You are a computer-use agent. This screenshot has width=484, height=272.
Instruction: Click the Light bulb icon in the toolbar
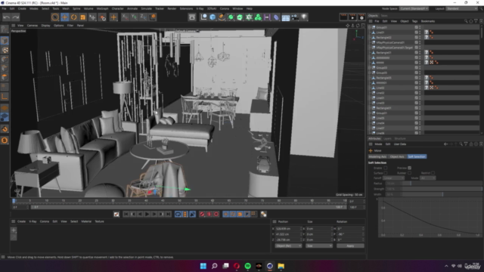304,17
